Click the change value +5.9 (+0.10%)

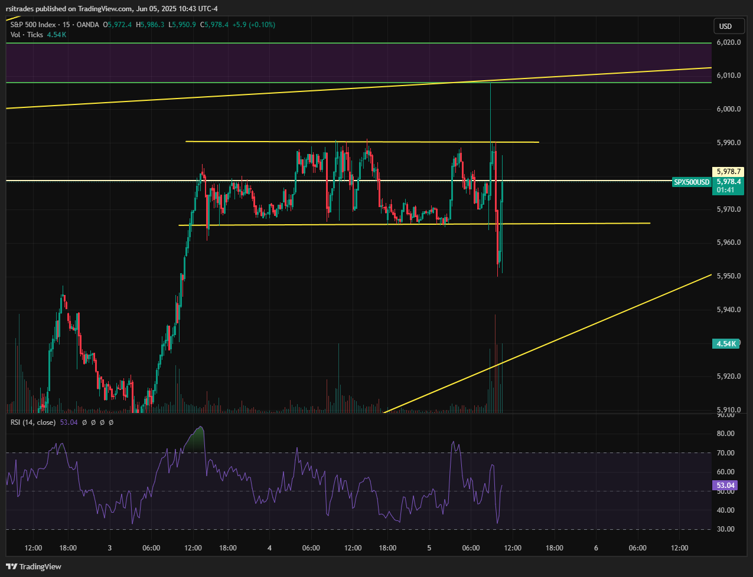pyautogui.click(x=254, y=25)
